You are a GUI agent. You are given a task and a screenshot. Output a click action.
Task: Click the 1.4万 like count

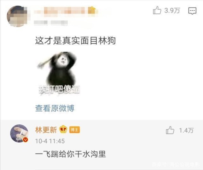coord(186,130)
